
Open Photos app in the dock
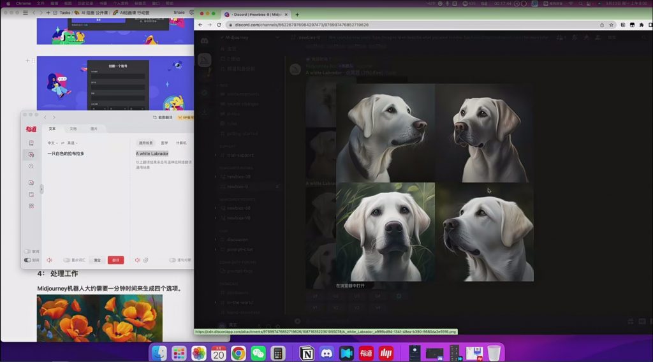tap(199, 353)
